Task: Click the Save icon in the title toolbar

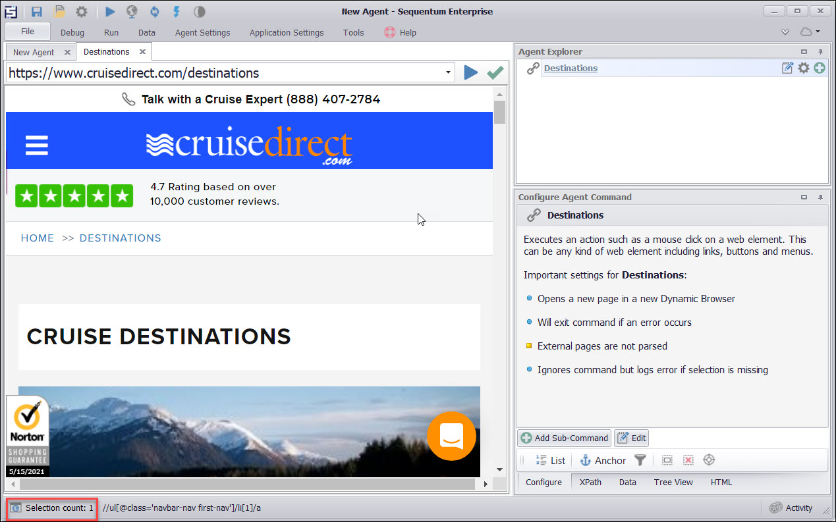Action: (37, 11)
